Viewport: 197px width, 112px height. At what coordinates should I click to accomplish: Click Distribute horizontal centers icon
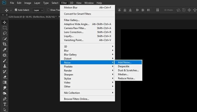click(x=143, y=10)
